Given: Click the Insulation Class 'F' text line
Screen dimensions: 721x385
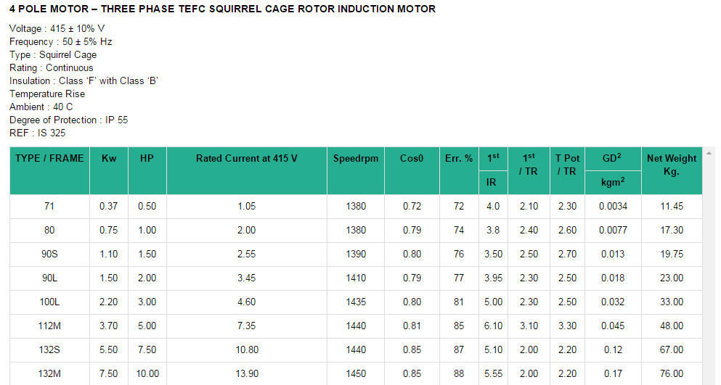Looking at the screenshot, I should (83, 80).
